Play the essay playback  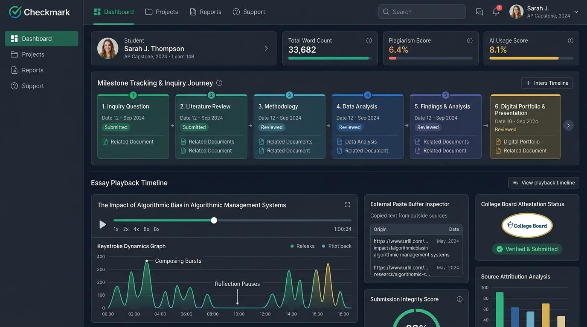coord(102,224)
